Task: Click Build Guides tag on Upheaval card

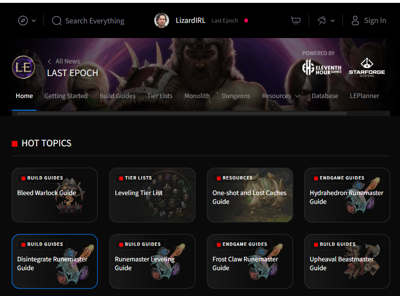Action: tap(335, 244)
